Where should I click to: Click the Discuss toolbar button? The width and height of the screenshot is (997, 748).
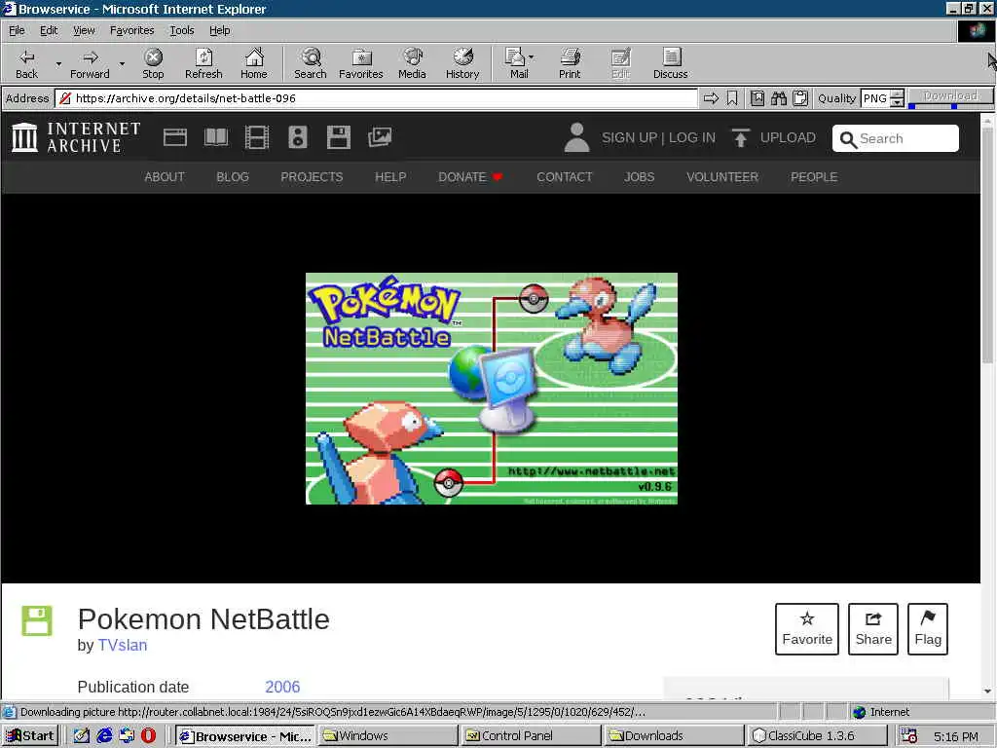[670, 63]
